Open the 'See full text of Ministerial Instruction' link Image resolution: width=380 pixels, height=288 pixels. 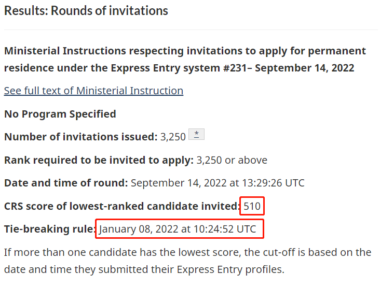pos(93,91)
